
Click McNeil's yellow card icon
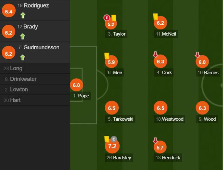tap(155, 16)
